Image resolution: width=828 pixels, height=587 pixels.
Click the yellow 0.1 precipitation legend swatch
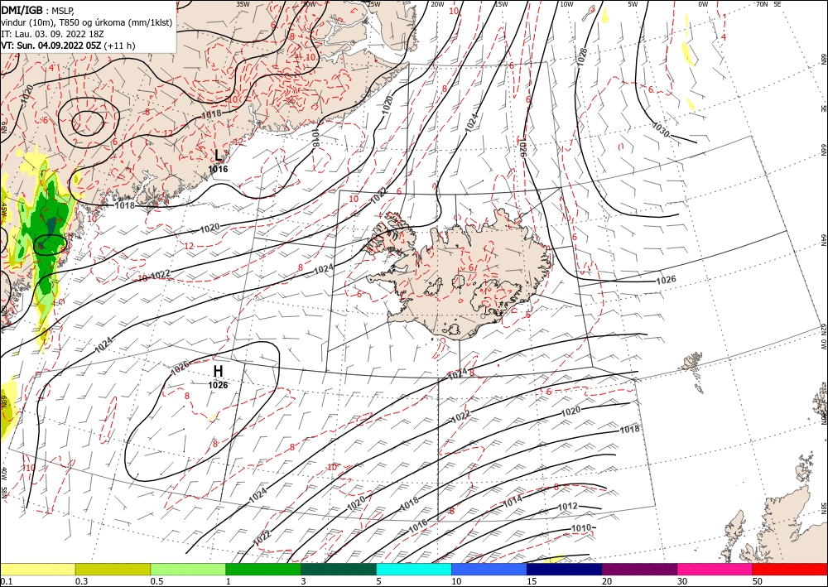[37, 569]
